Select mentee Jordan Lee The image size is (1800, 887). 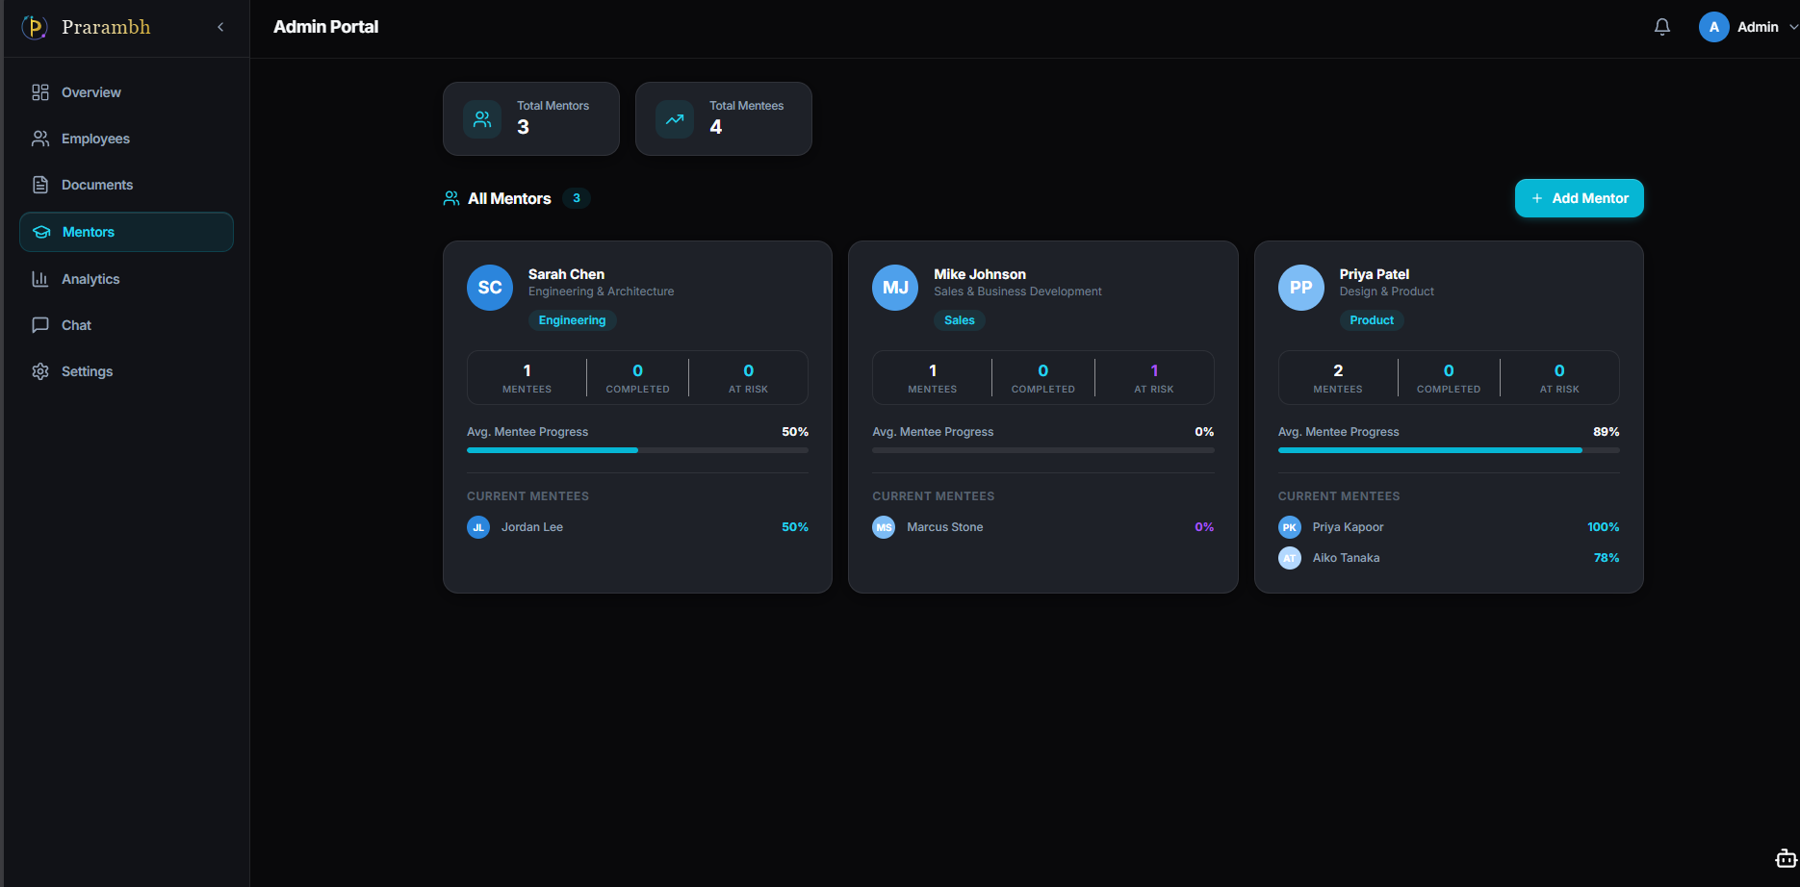click(x=532, y=527)
